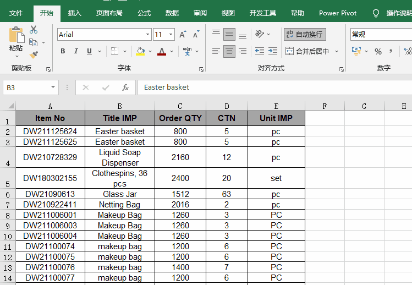412x285 pixels.
Task: Click the increase decimal icon
Action: tap(408, 51)
